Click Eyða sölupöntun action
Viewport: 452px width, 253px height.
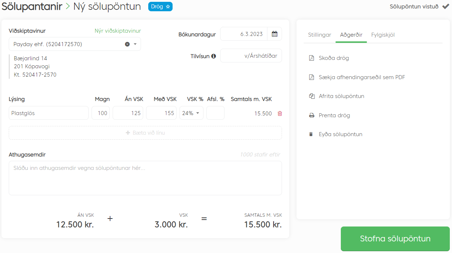click(x=340, y=134)
